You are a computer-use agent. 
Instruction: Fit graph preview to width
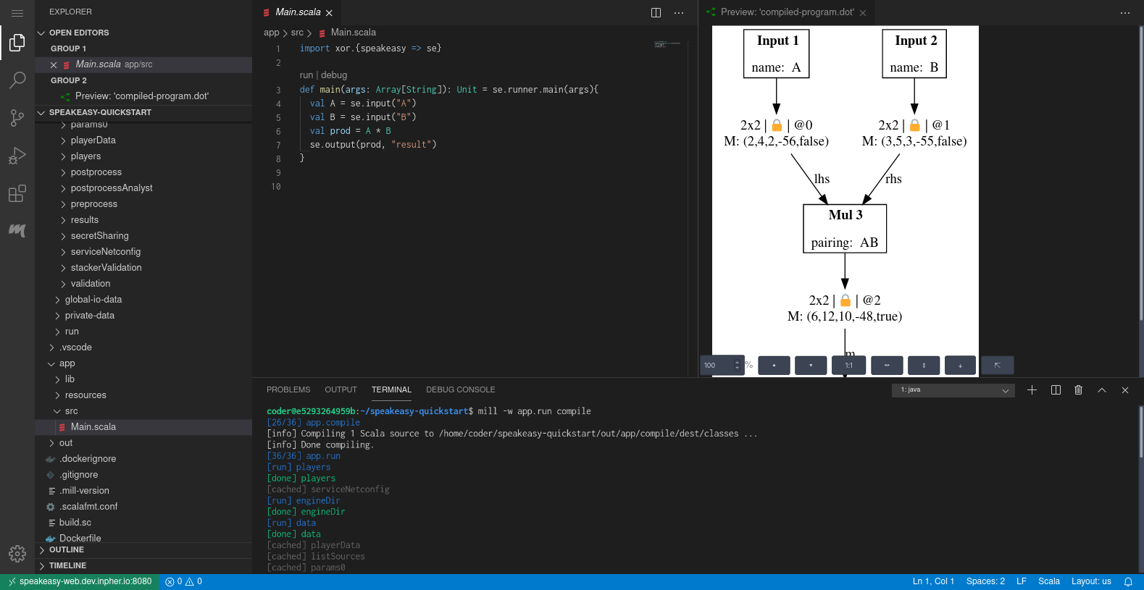pyautogui.click(x=887, y=365)
